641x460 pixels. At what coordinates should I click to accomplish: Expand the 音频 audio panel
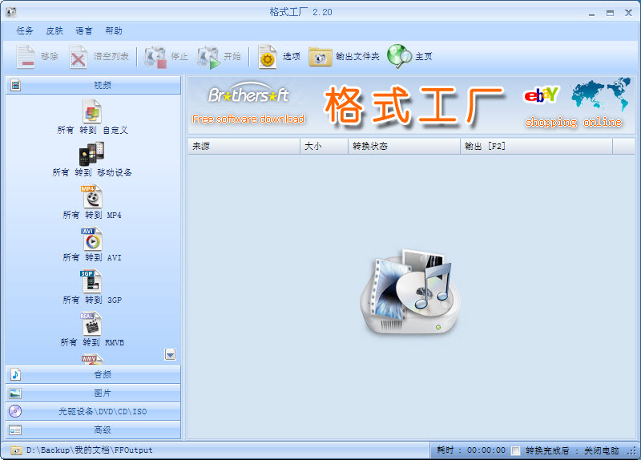(x=93, y=374)
